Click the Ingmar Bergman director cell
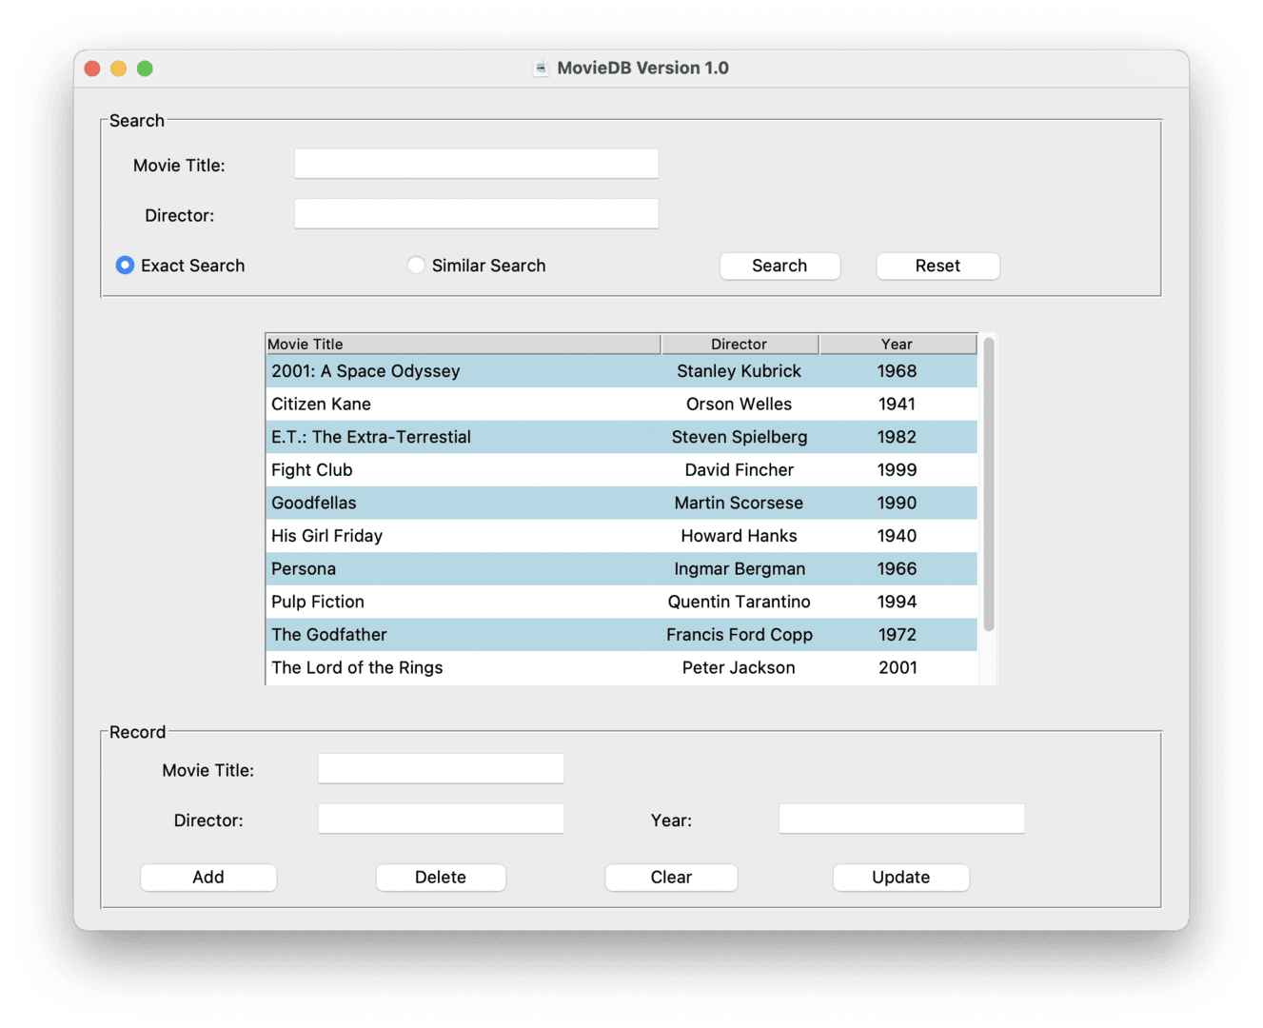 (x=740, y=569)
